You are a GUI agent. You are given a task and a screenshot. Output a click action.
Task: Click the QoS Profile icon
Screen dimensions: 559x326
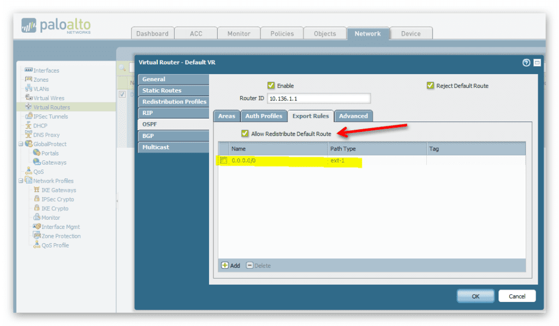37,244
